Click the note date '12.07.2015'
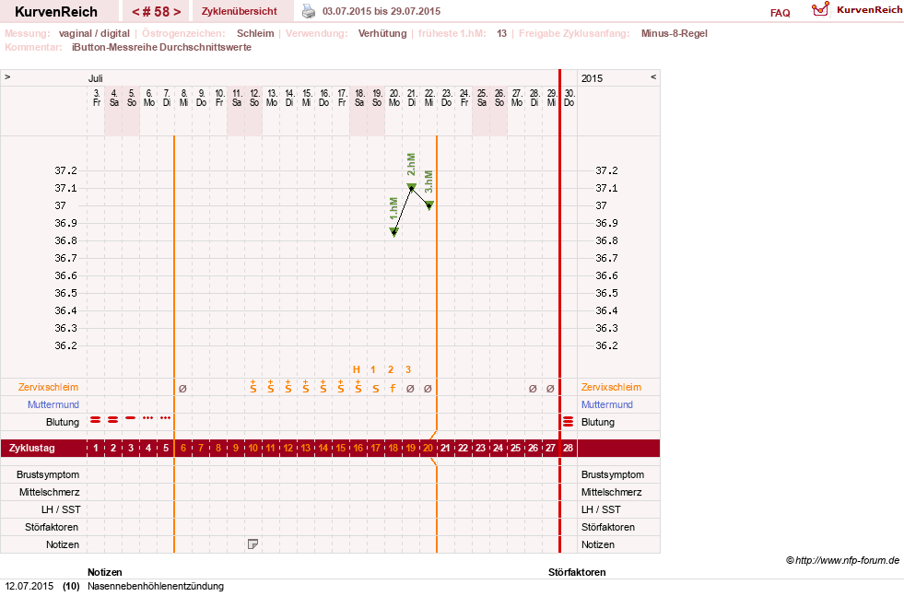Viewport: 904px width, 608px height. click(x=29, y=586)
